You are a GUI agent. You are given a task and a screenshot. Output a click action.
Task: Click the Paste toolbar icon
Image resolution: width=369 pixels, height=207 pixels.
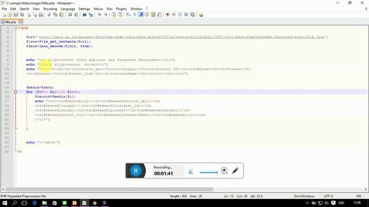[x=62, y=15]
